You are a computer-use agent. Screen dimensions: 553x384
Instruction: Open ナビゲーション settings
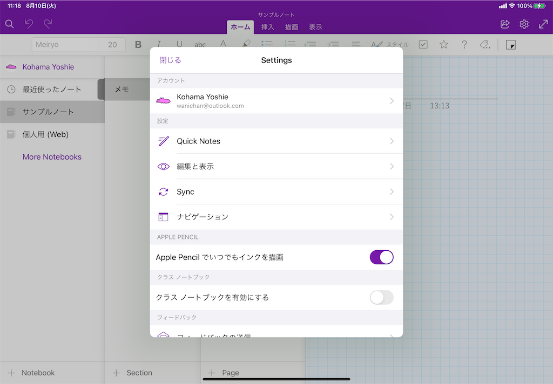[x=276, y=217]
